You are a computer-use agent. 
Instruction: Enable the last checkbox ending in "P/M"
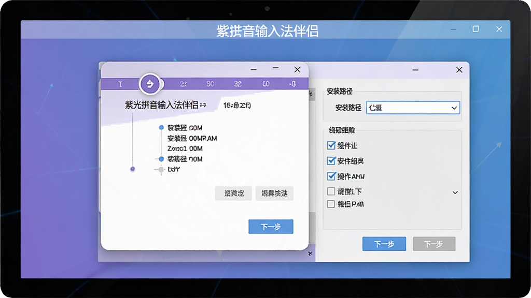point(331,204)
